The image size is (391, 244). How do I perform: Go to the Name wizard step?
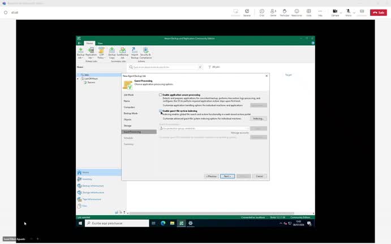point(127,101)
